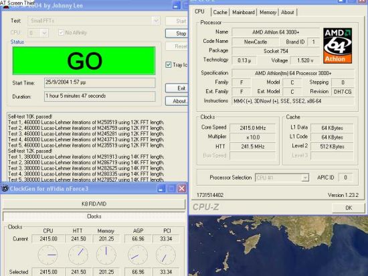
Task: Toggle the Tray Icon checkbox
Action: click(168, 64)
